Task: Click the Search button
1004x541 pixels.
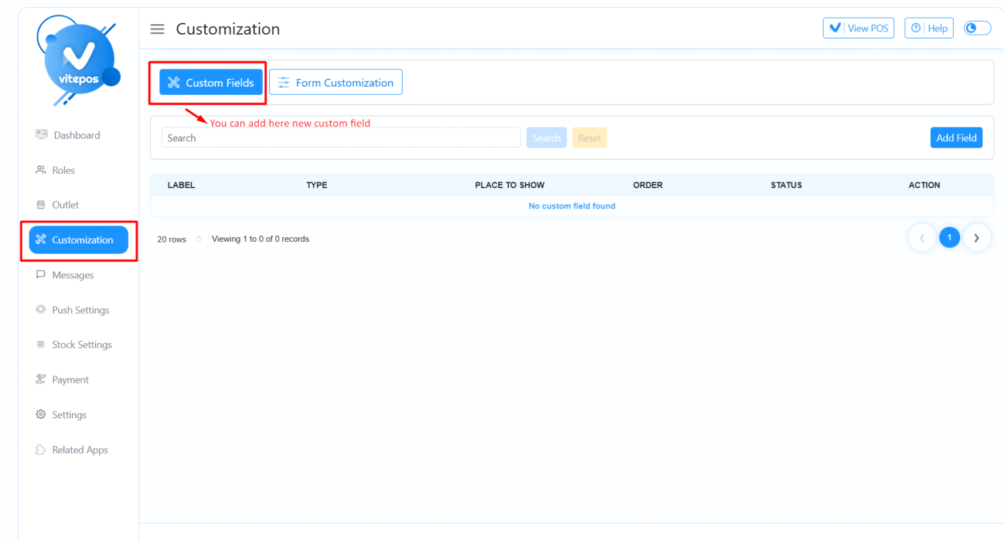Action: (546, 138)
